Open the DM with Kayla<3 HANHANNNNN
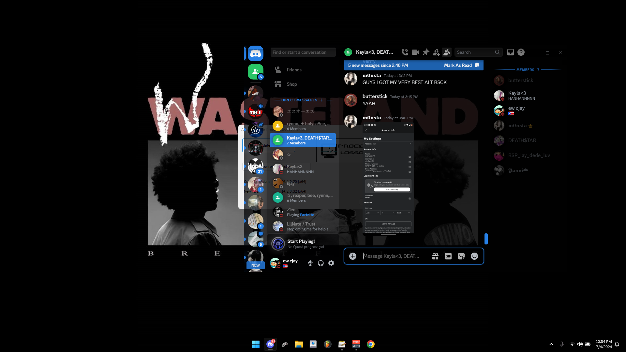Viewport: 626px width, 352px height. (x=303, y=169)
